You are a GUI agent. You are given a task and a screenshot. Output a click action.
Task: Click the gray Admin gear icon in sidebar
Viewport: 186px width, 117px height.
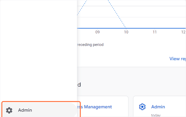click(x=9, y=110)
